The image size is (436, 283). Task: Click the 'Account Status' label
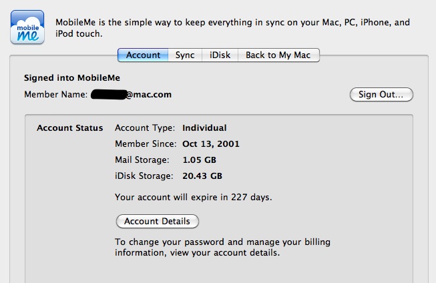pos(70,128)
